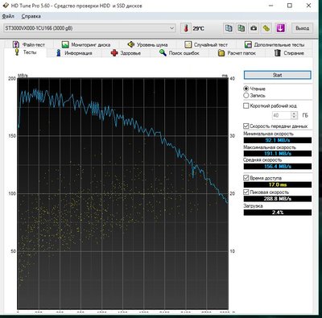Click the short stroke size input field
The height and width of the screenshot is (318, 322).
pos(282,115)
